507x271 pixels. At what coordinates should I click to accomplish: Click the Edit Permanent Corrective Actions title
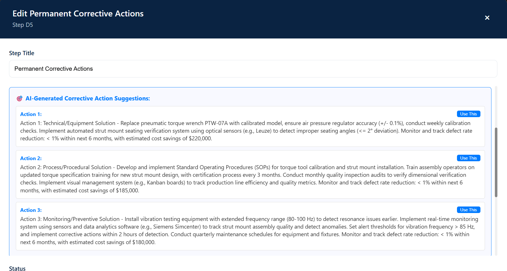point(78,14)
